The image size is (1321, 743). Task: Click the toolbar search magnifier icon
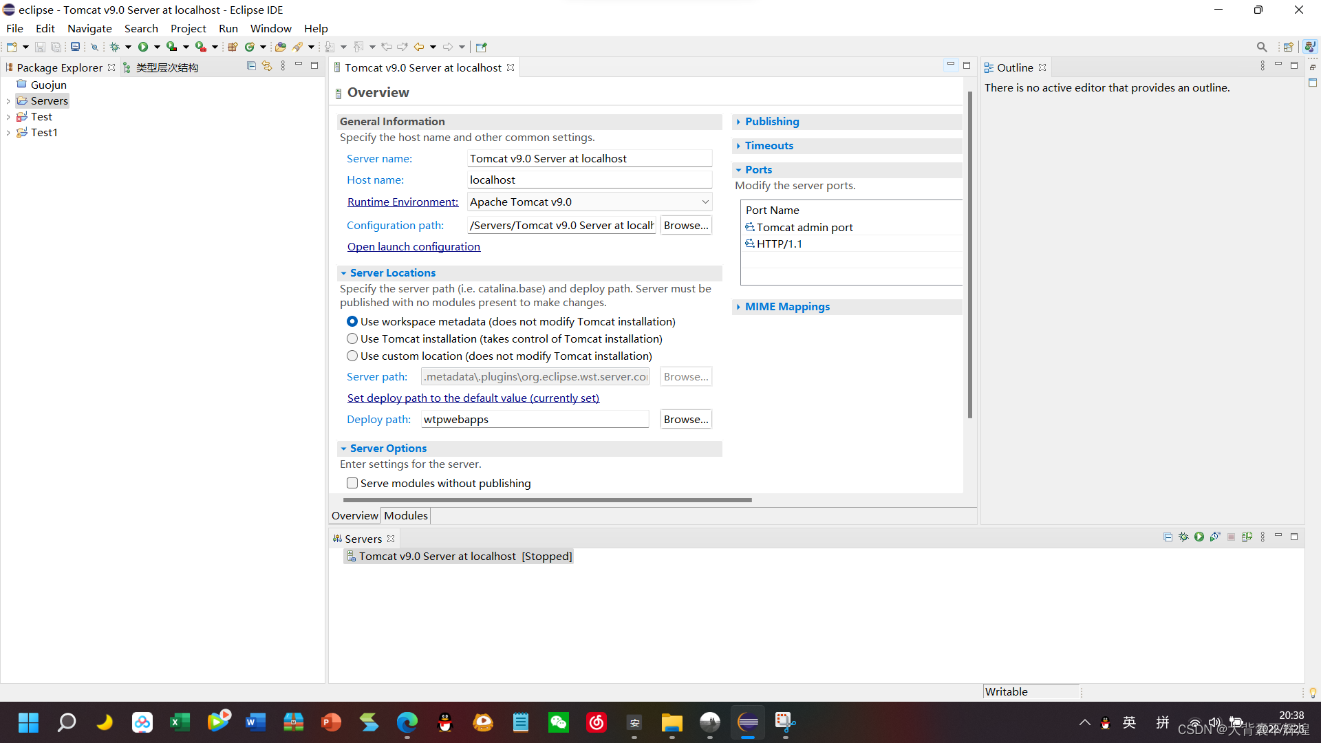(1261, 47)
